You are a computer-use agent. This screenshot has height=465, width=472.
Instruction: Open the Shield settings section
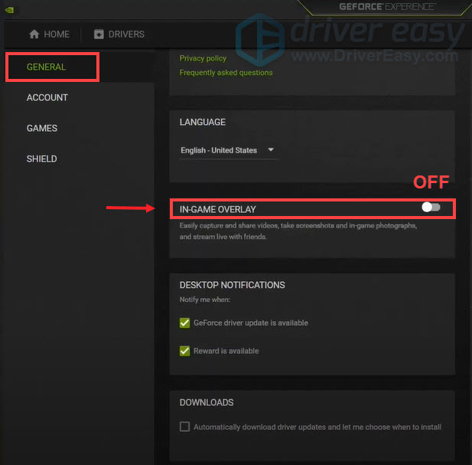click(41, 159)
